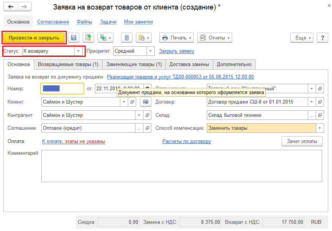Click the card icon next to Клиент field
The width and height of the screenshot is (332, 231).
[145, 102]
